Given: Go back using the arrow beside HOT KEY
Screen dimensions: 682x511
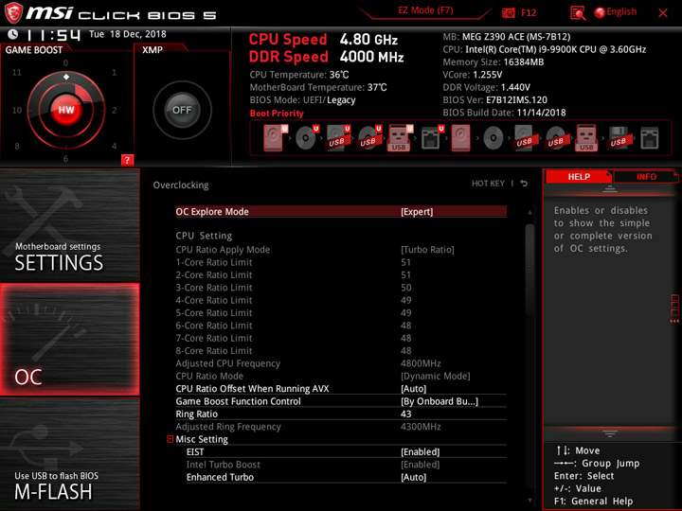Looking at the screenshot, I should [x=524, y=184].
